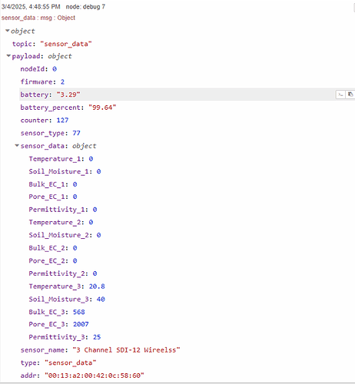
Task: Select the counter 127 entry
Action: click(x=45, y=121)
